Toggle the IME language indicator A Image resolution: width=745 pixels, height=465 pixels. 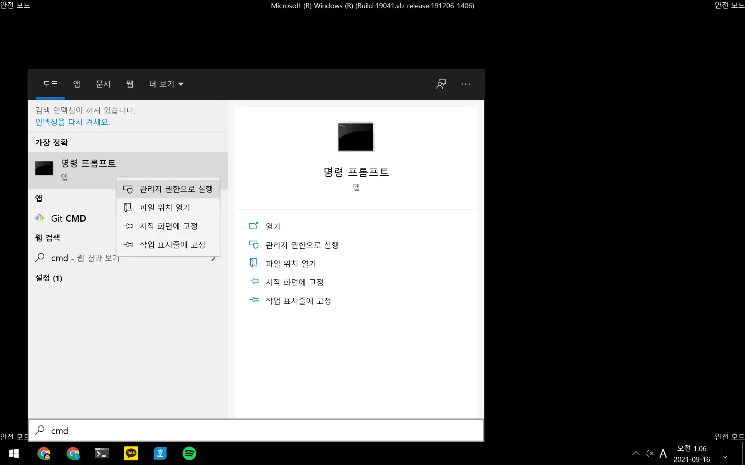click(x=663, y=453)
